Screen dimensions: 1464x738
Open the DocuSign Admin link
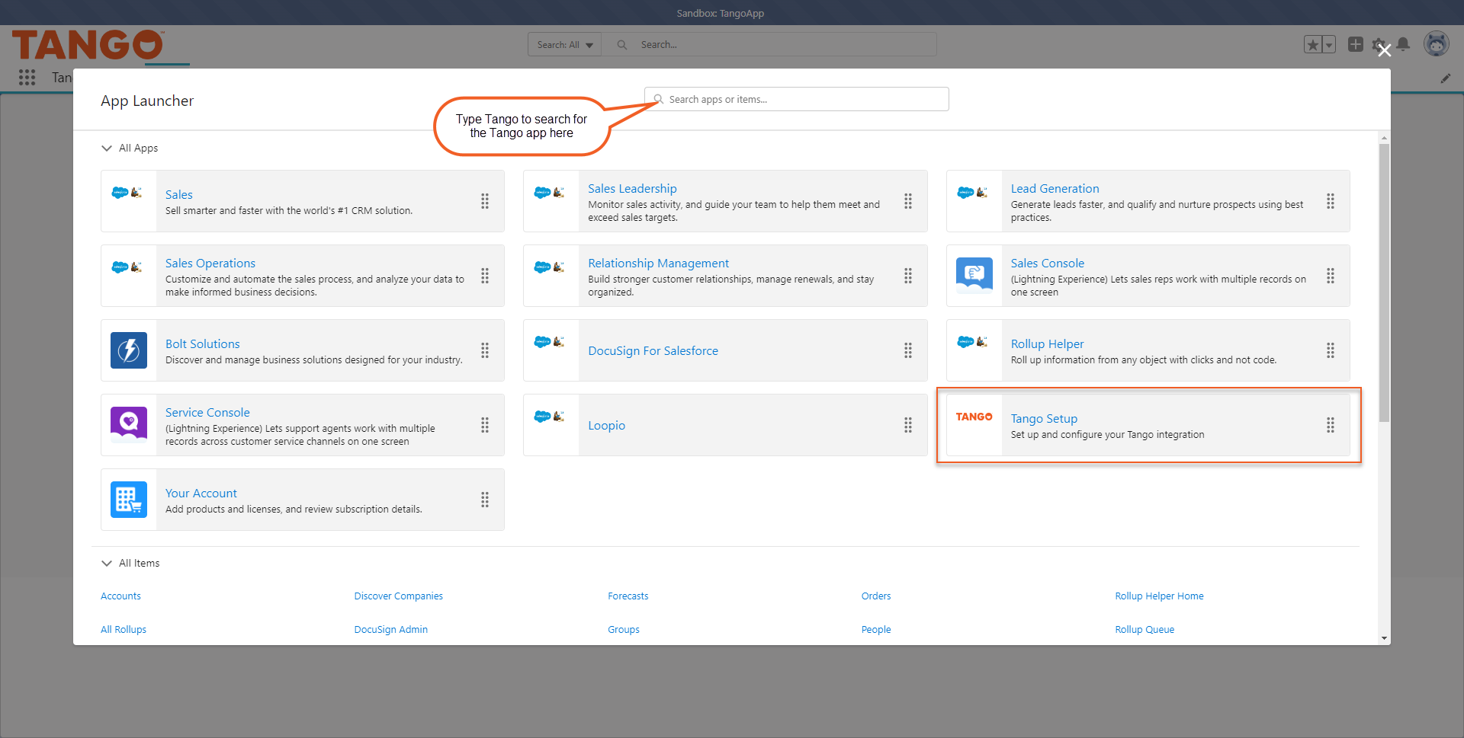coord(390,629)
